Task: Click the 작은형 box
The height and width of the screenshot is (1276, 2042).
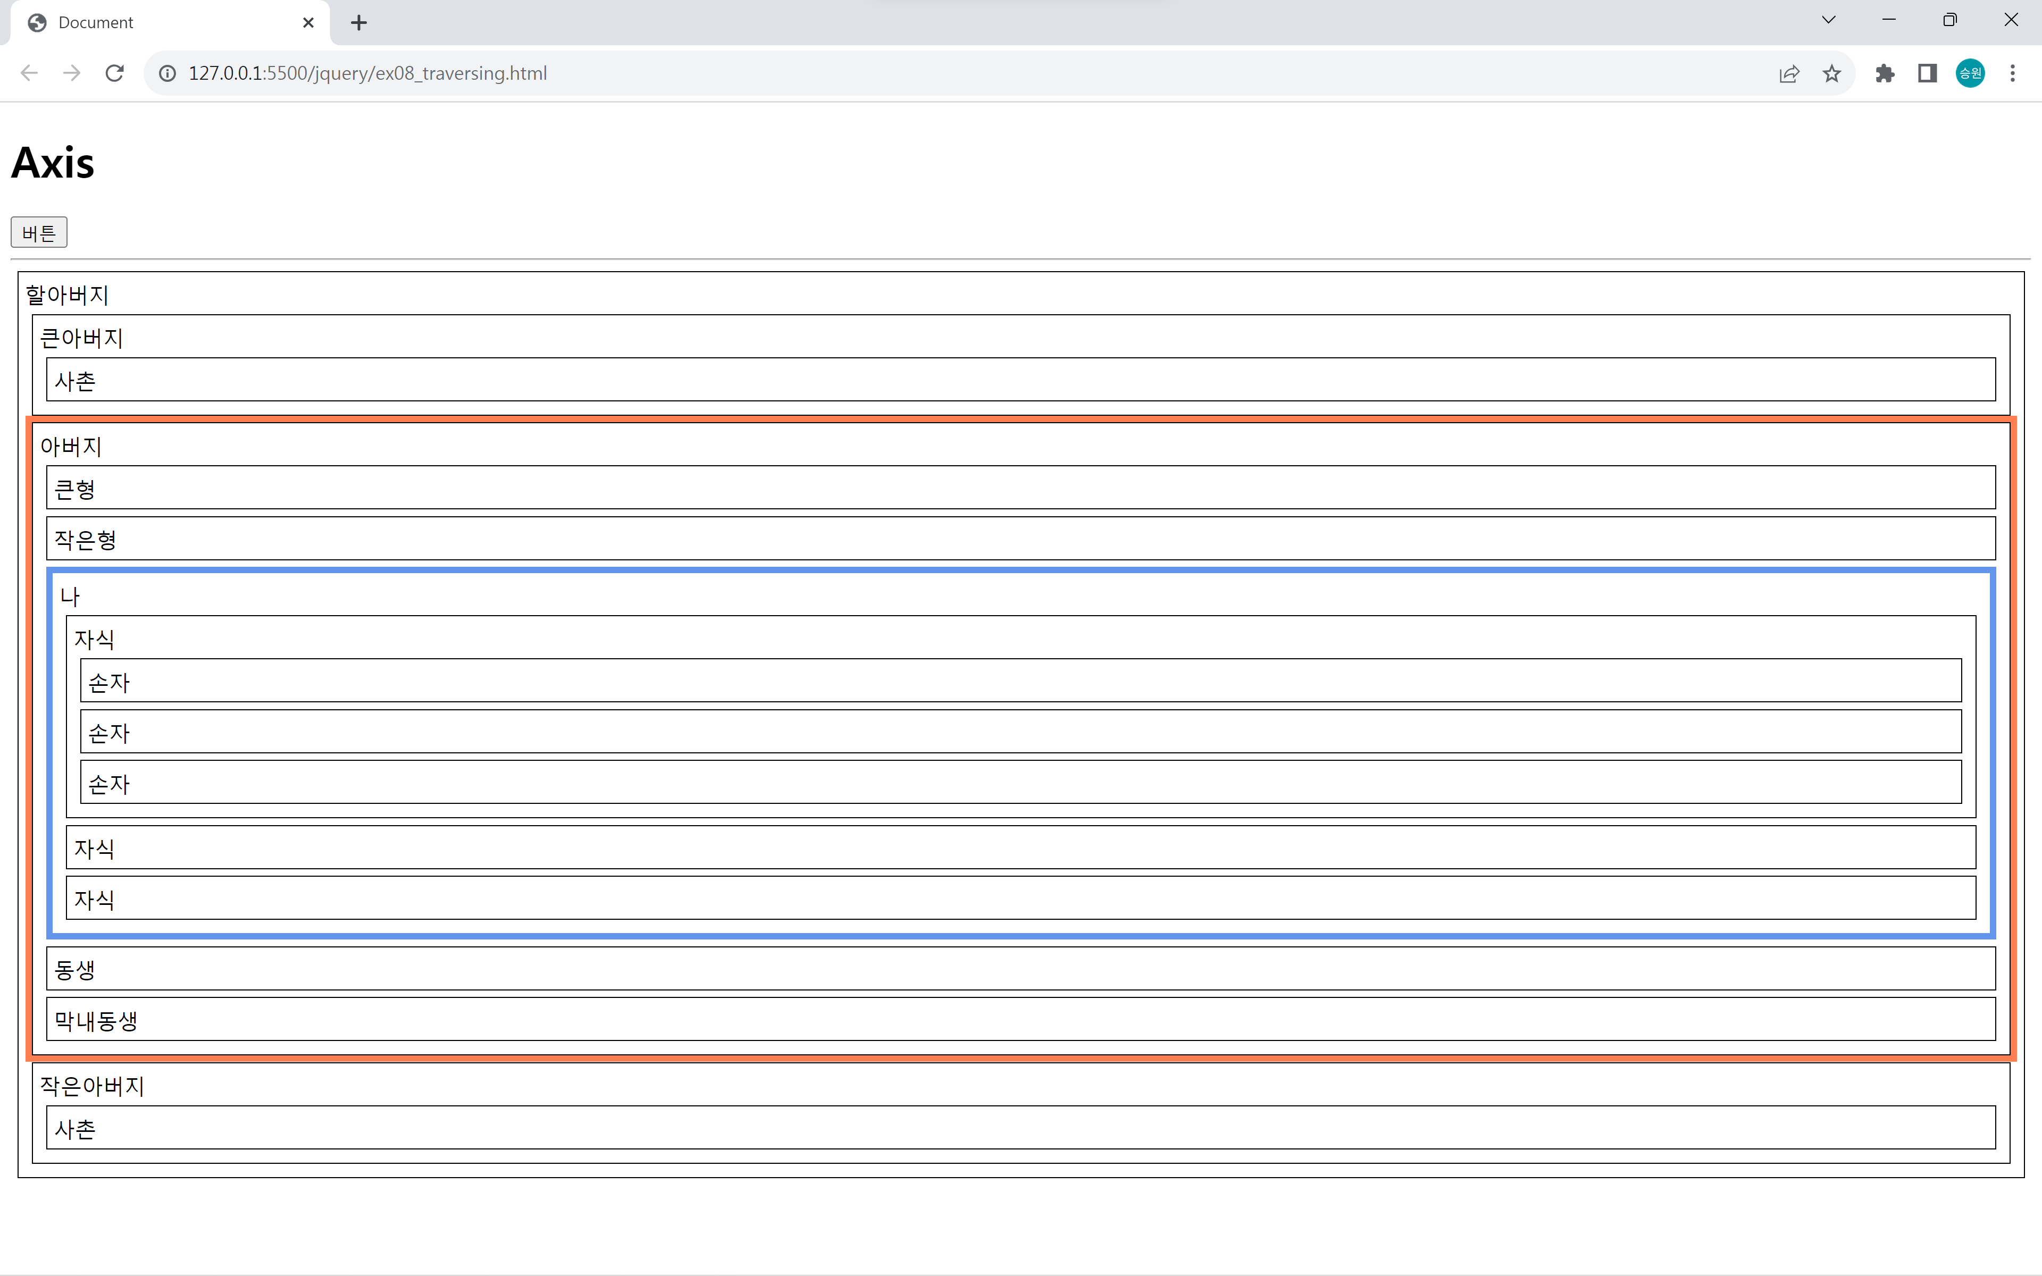Action: [1020, 539]
